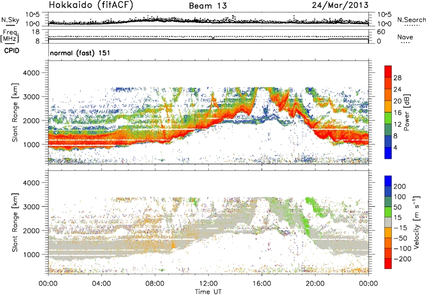Click the '12:00' time axis tick label
This screenshot has width=426, height=295.
(x=208, y=284)
